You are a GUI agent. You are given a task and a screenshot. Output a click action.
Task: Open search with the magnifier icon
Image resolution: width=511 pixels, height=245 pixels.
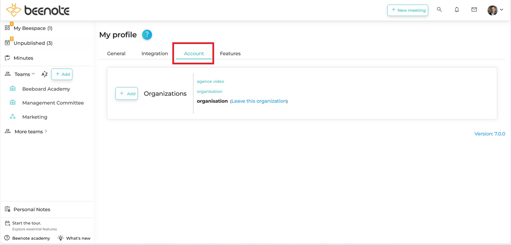439,10
